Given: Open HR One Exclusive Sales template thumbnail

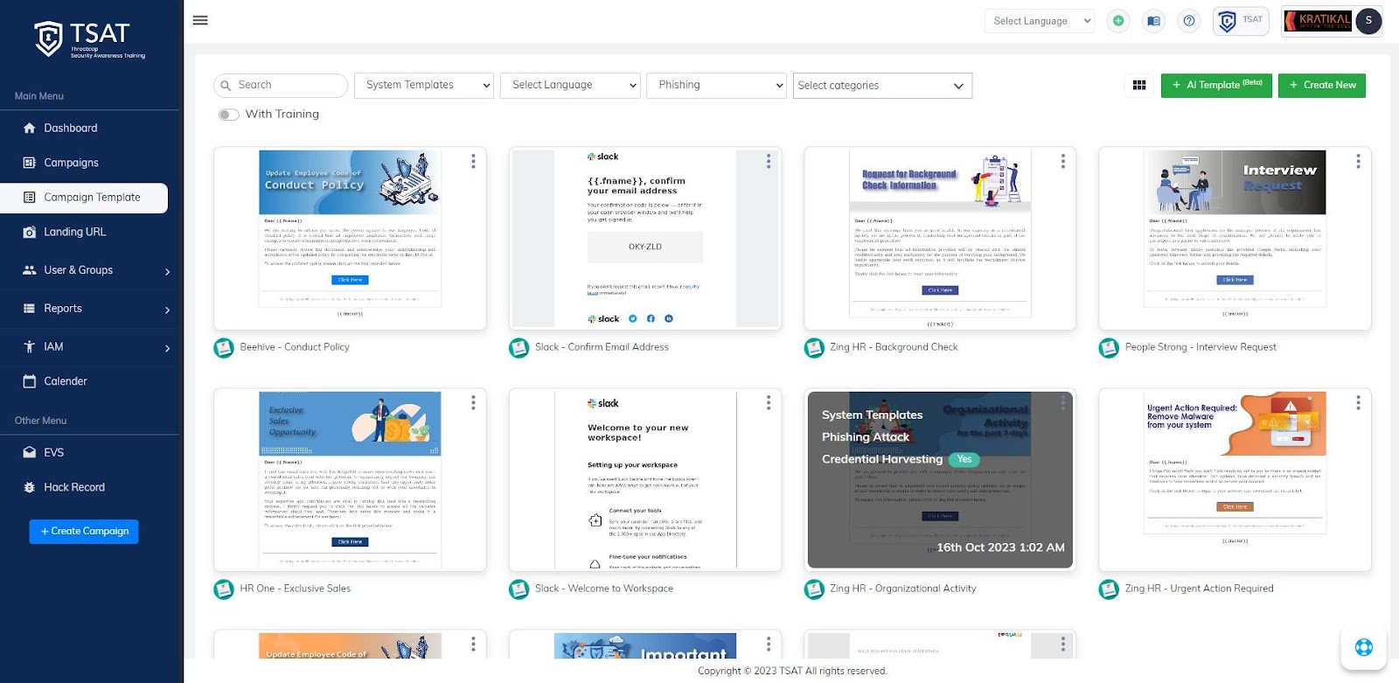Looking at the screenshot, I should (350, 480).
